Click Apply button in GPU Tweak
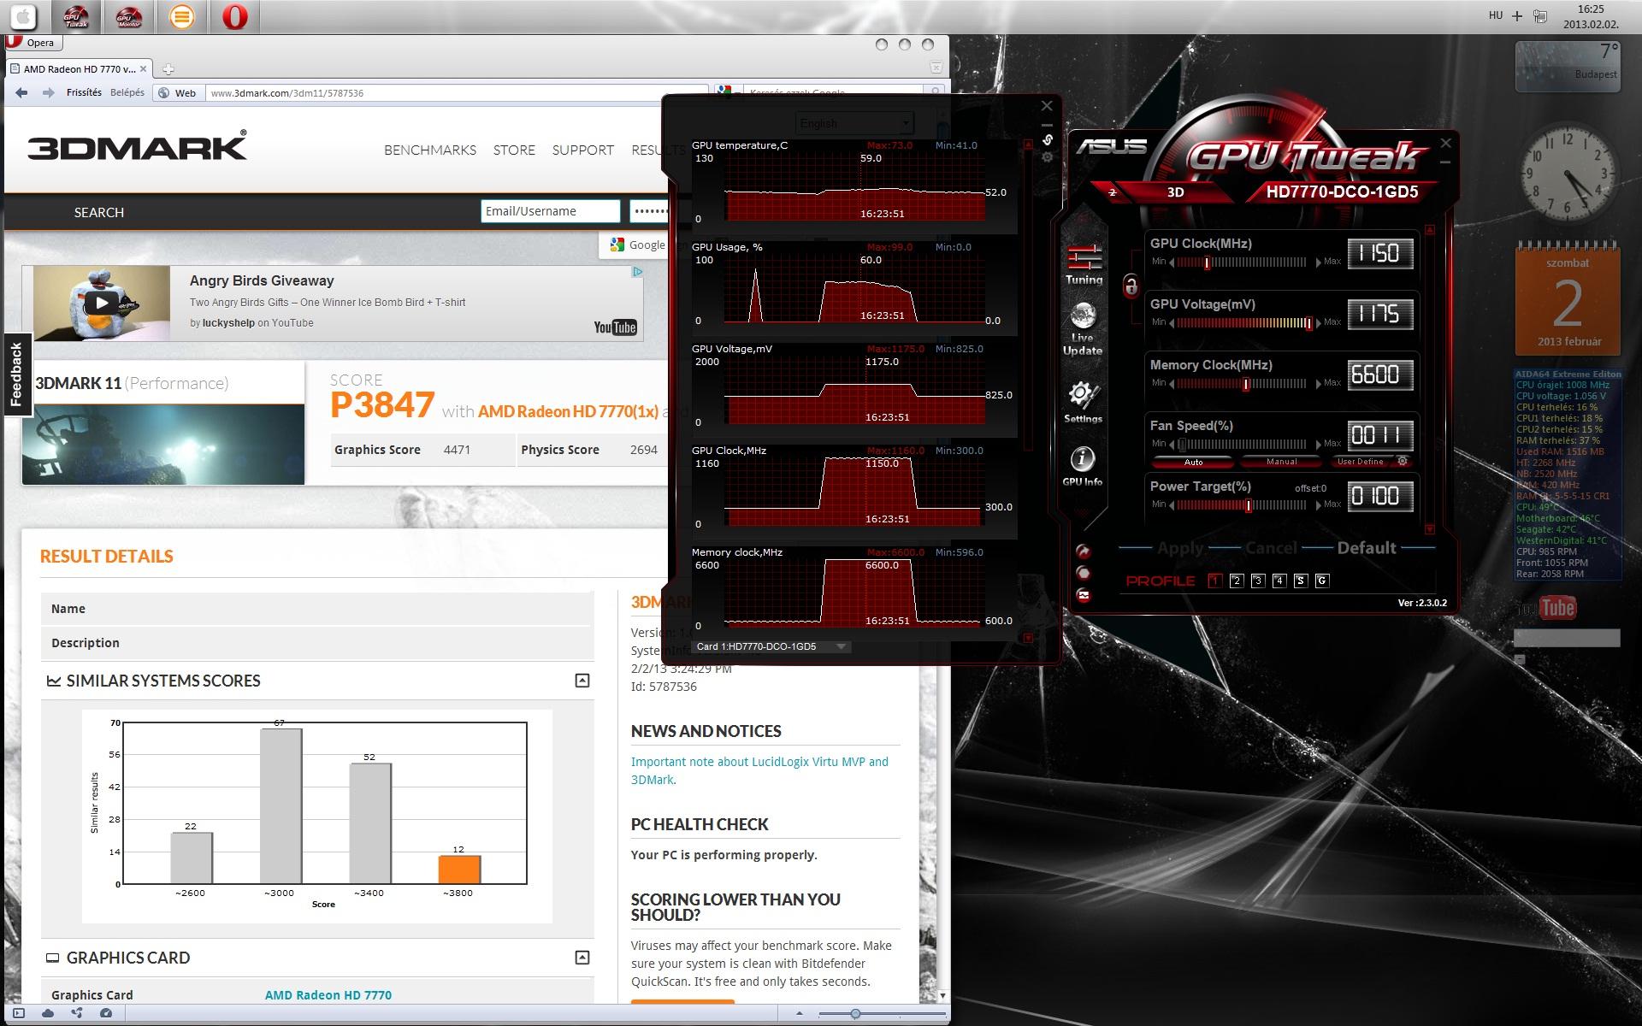This screenshot has width=1642, height=1026. (x=1180, y=548)
